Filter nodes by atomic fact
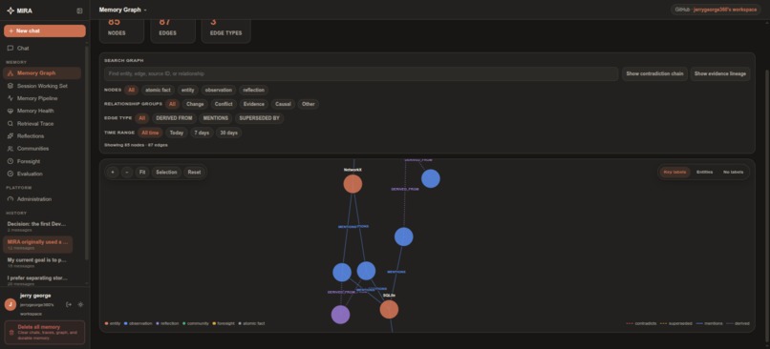The height and width of the screenshot is (349, 770). 158,90
